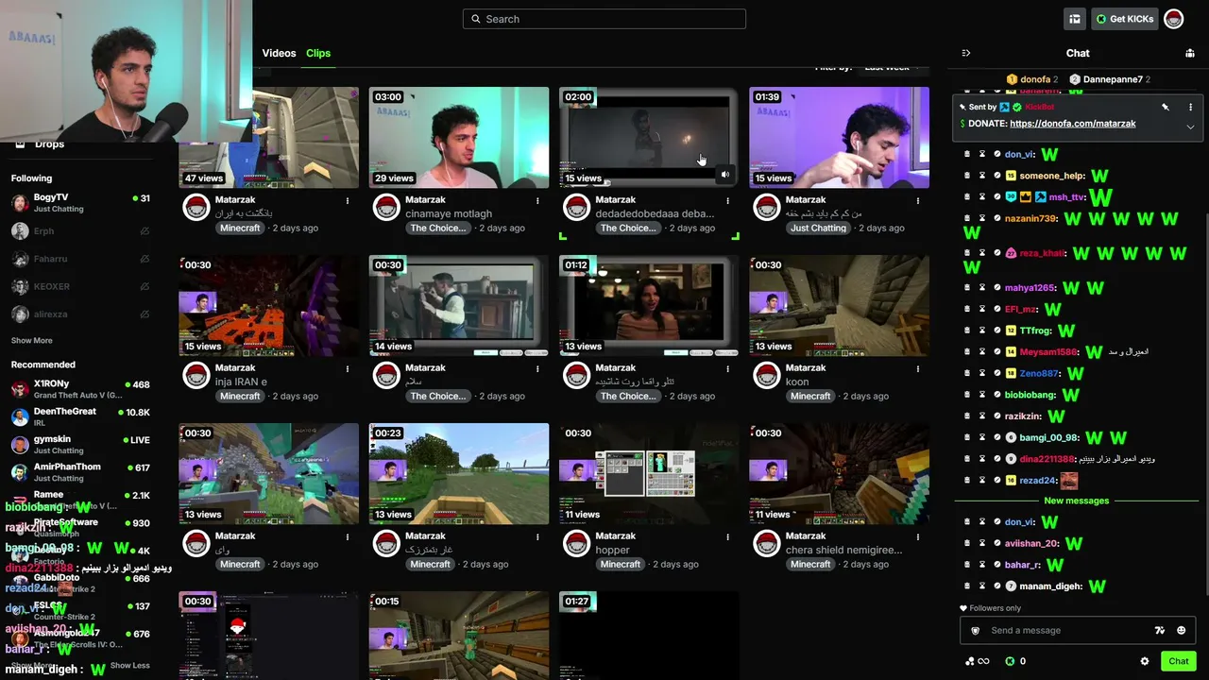Delete the EFI_mz chat message
Image resolution: width=1209 pixels, height=680 pixels.
pyautogui.click(x=967, y=309)
